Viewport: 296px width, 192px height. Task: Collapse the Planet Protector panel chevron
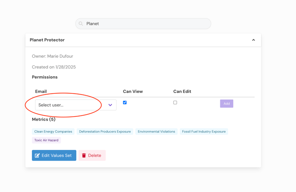point(253,40)
